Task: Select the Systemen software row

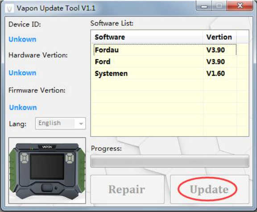Action: tap(165, 74)
